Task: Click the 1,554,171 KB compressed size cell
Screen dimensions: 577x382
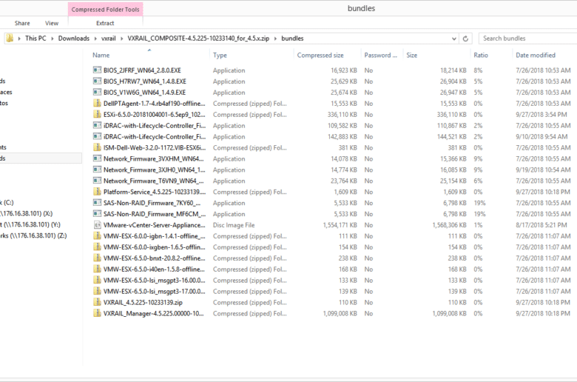Action: pyautogui.click(x=340, y=225)
